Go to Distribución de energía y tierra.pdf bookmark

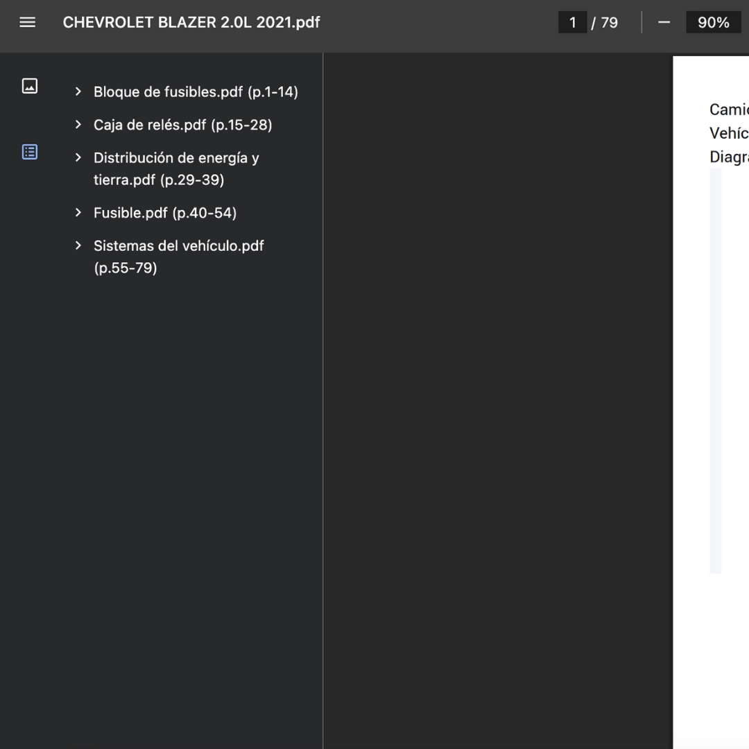[x=176, y=169]
